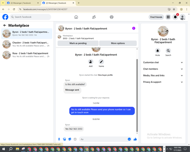Open the account profile avatar menu
This screenshot has width=190, height=152.
point(182,17)
